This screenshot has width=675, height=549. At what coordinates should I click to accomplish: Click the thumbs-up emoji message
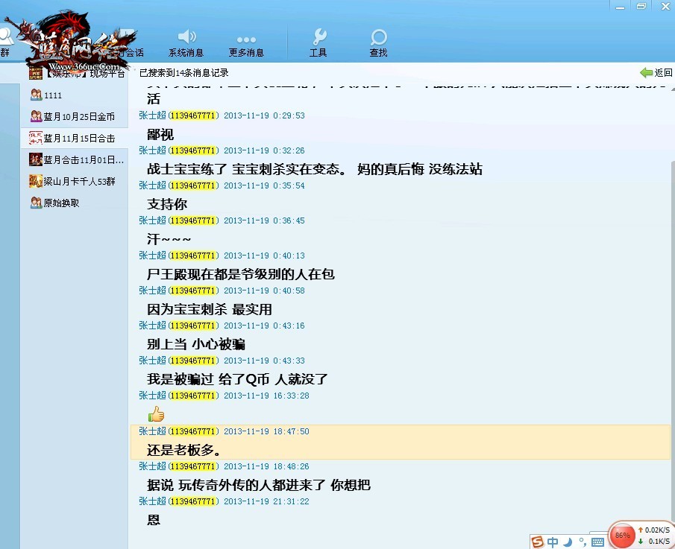pyautogui.click(x=156, y=414)
